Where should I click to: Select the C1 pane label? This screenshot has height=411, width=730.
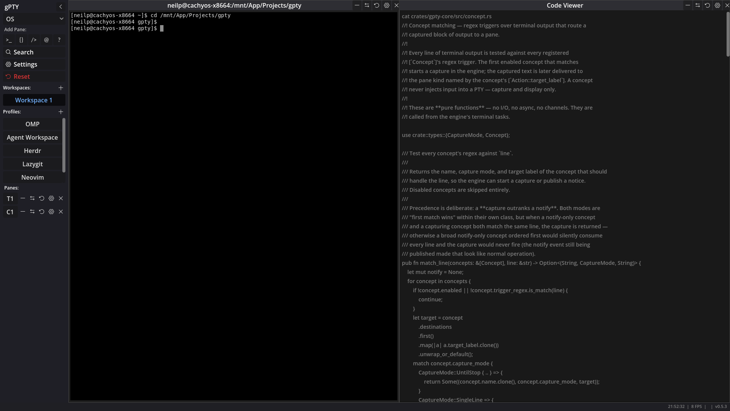click(10, 212)
